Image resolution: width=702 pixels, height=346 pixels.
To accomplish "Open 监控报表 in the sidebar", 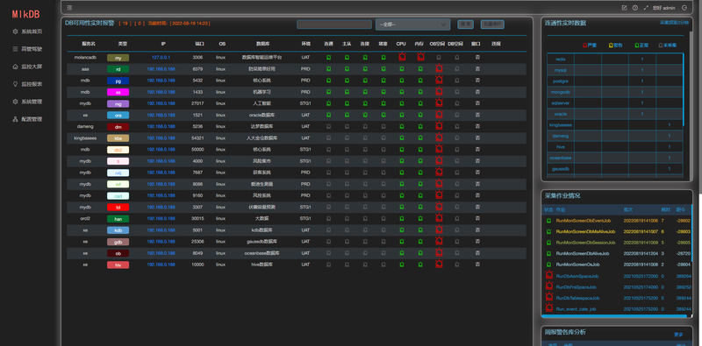I will (27, 84).
